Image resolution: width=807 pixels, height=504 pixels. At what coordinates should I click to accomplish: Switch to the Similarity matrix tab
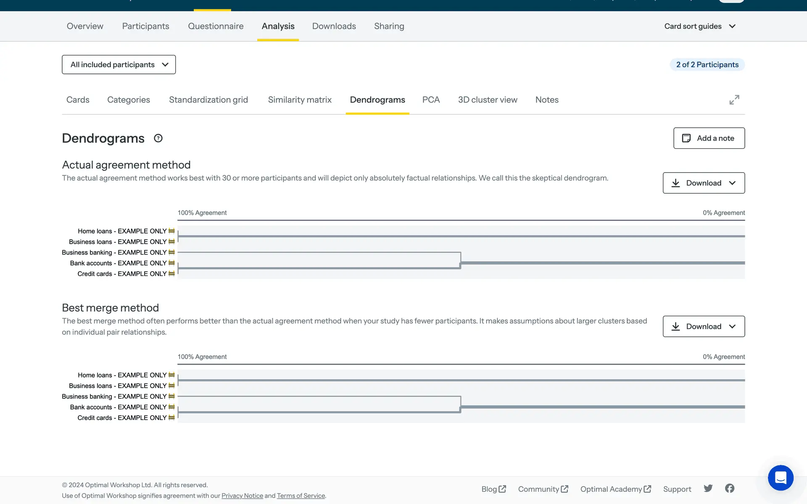coord(300,100)
